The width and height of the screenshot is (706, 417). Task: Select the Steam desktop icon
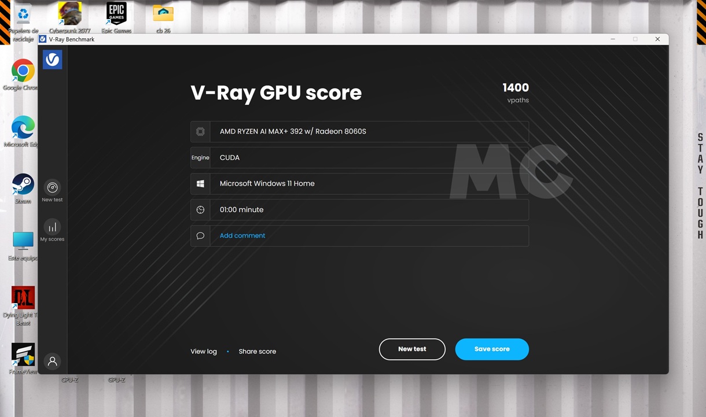(23, 186)
